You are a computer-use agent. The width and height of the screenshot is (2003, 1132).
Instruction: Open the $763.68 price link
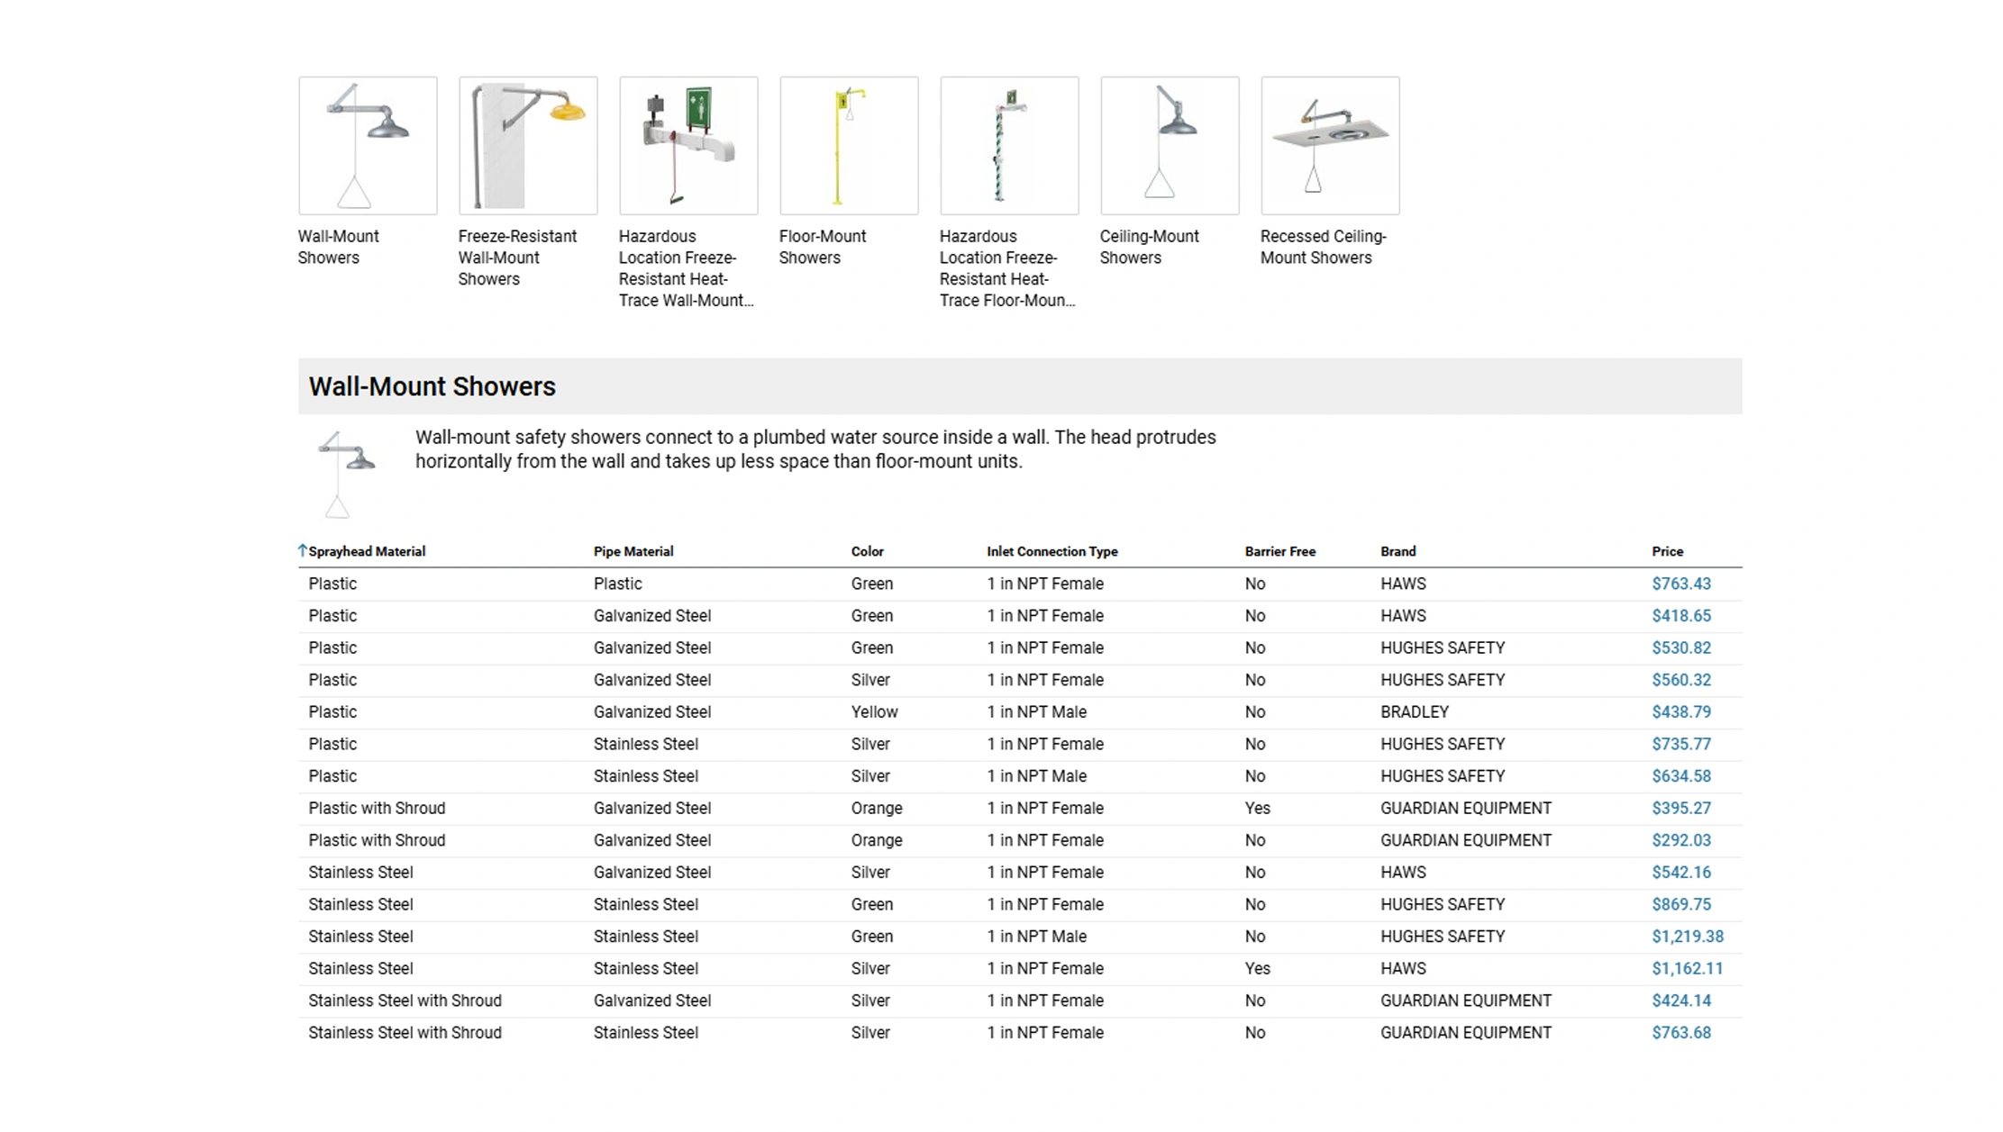1681,1033
